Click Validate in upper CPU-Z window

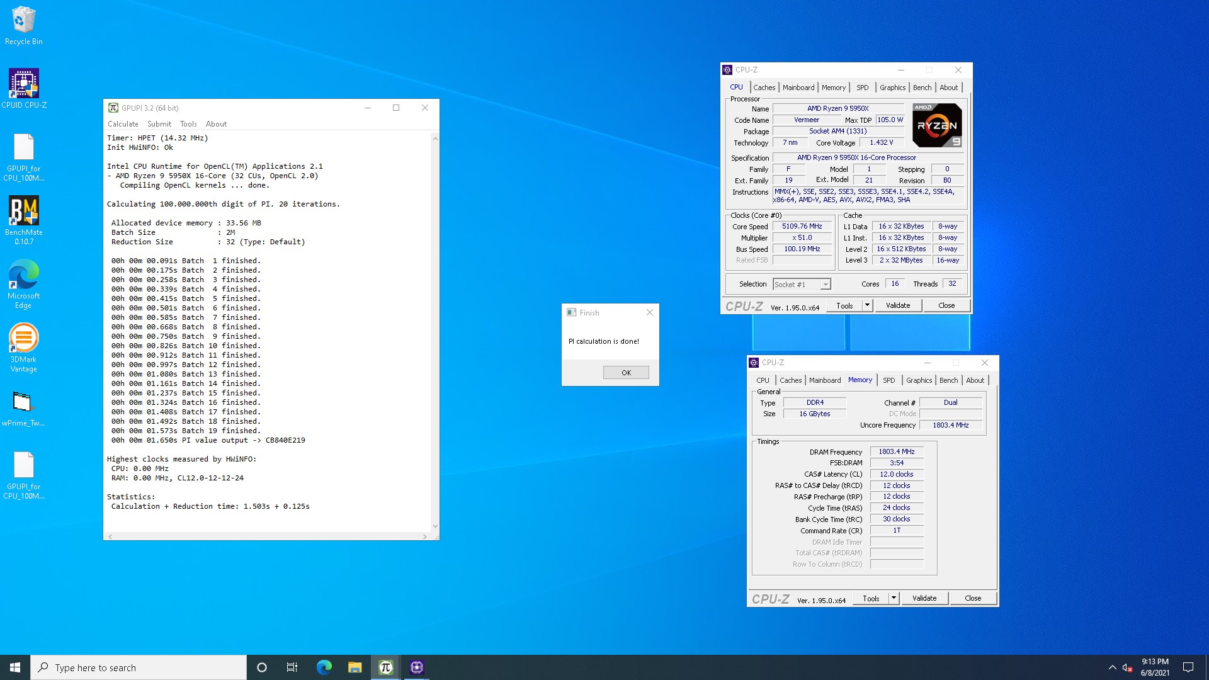tap(898, 306)
